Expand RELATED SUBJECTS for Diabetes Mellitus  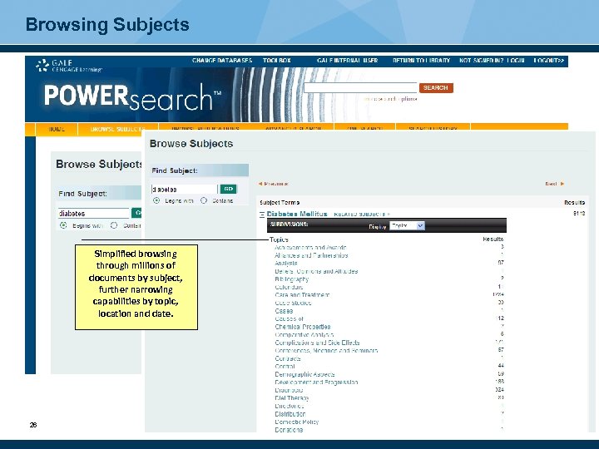tap(362, 215)
